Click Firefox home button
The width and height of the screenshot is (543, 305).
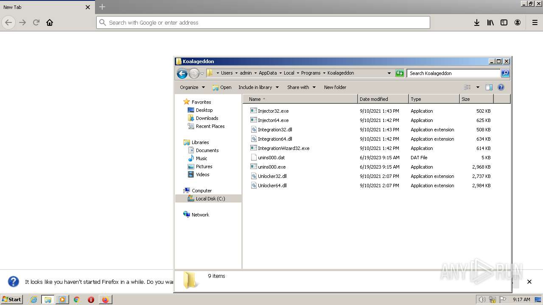pos(50,22)
